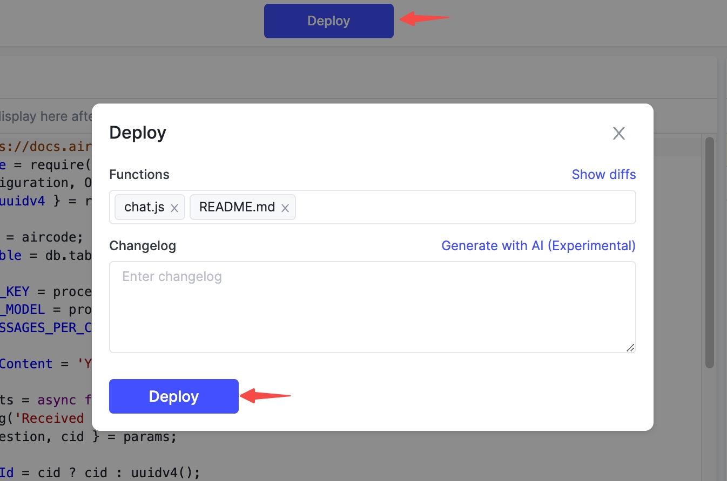Click the Deploy dialog title heading
The width and height of the screenshot is (727, 481).
point(138,133)
